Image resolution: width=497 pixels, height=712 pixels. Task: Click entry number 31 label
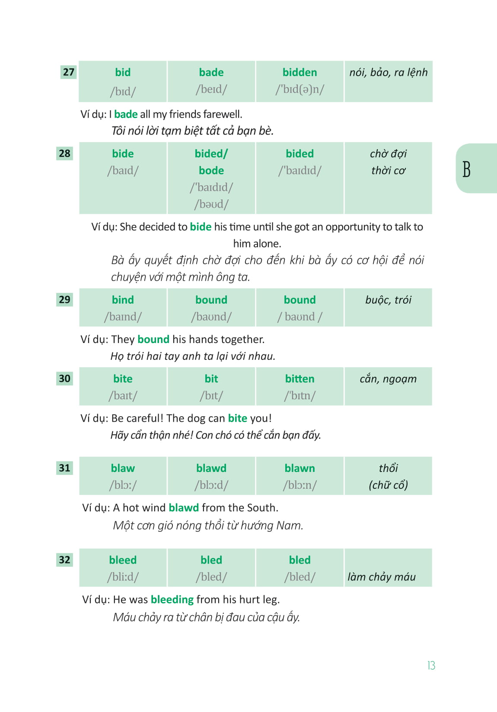(x=64, y=468)
